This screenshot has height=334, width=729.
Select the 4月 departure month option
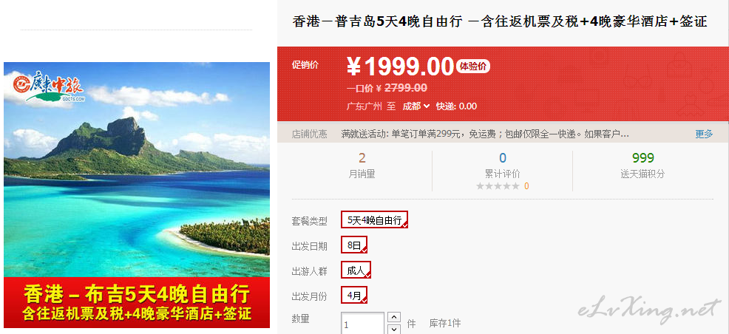tap(354, 295)
